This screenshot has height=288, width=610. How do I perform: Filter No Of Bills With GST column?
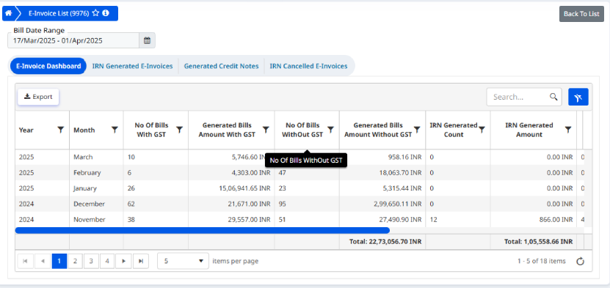(x=179, y=130)
